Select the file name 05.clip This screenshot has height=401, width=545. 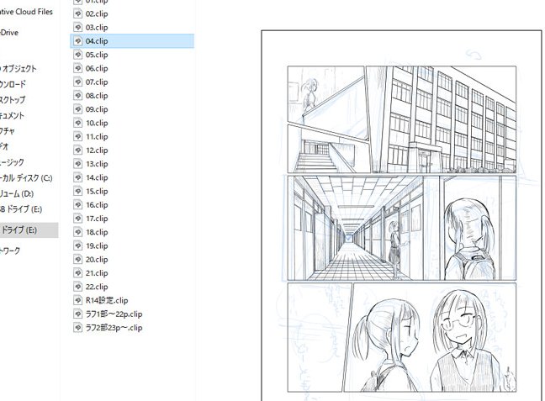point(97,55)
